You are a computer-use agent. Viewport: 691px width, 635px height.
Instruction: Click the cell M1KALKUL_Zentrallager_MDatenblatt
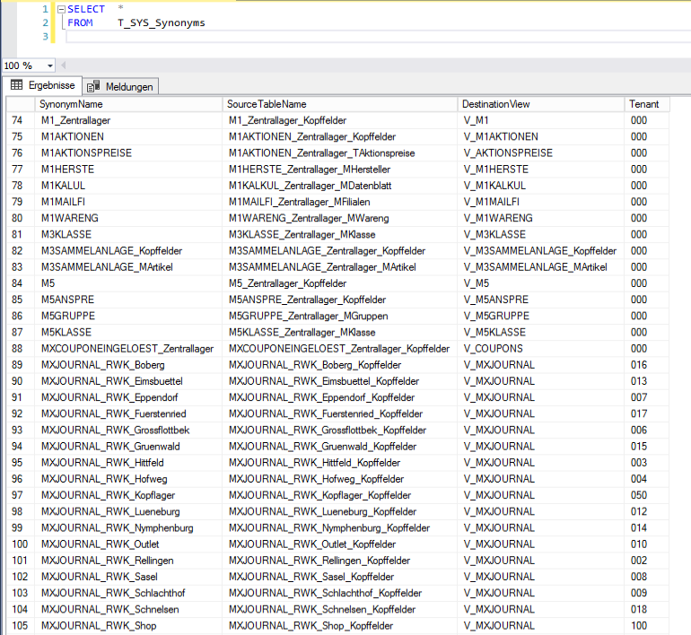coord(340,186)
